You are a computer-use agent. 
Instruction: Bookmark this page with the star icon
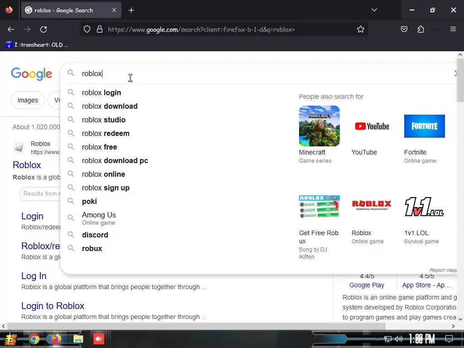[x=360, y=29]
